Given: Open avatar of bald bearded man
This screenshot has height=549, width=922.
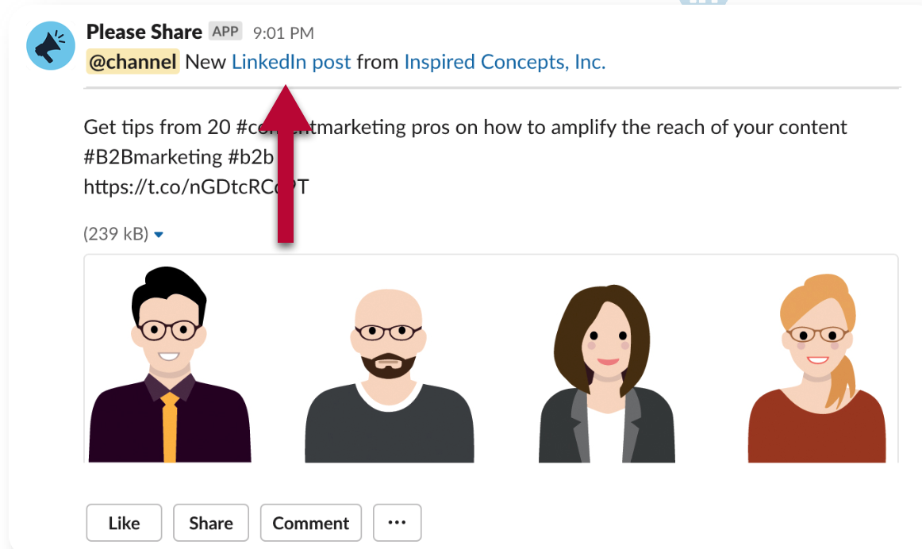Looking at the screenshot, I should (389, 375).
